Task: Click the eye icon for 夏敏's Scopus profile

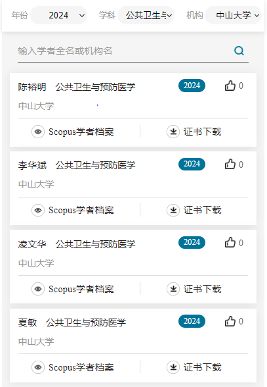Action: pyautogui.click(x=38, y=367)
